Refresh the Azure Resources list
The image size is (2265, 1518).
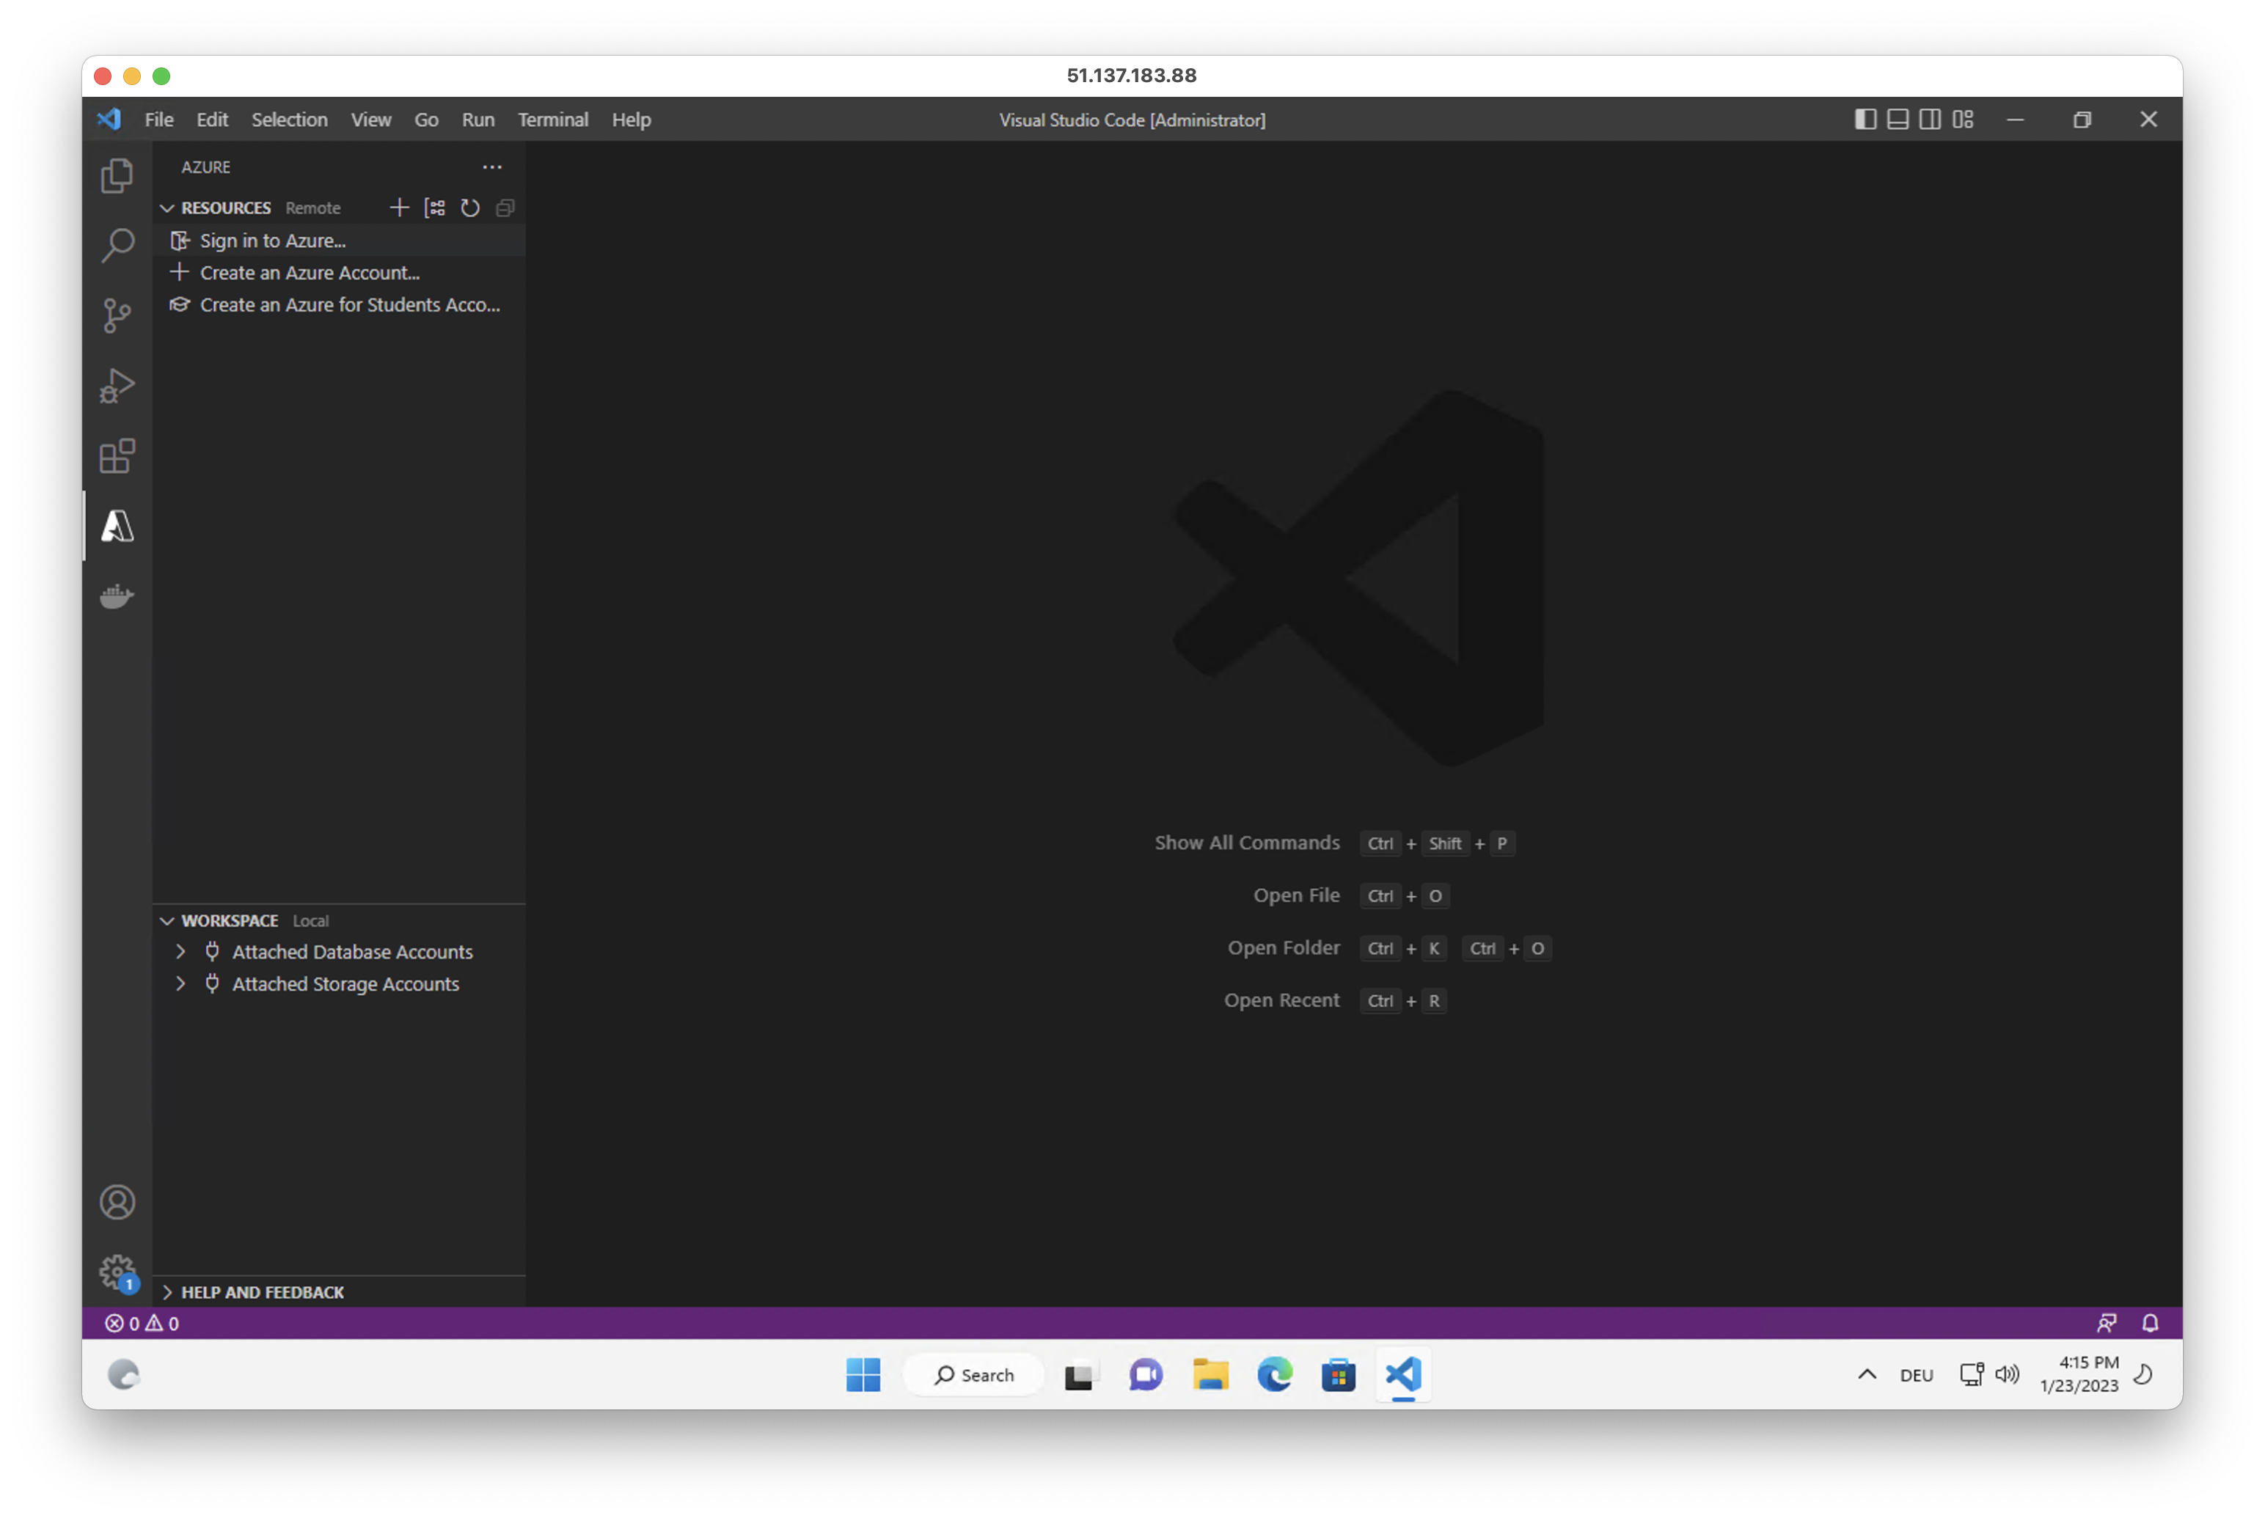click(471, 208)
